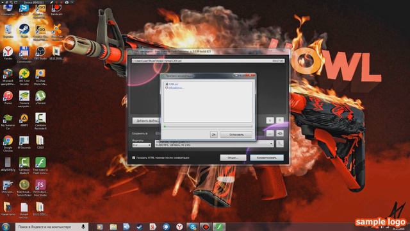Screen dimensions: 410x231
Task: Open the 60 Seconds game shortcut
Action: pos(24,142)
